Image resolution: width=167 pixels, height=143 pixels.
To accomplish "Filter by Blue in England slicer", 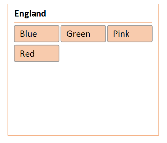I will (37, 34).
